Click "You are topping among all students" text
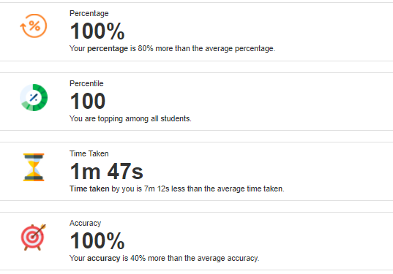 tap(130, 118)
